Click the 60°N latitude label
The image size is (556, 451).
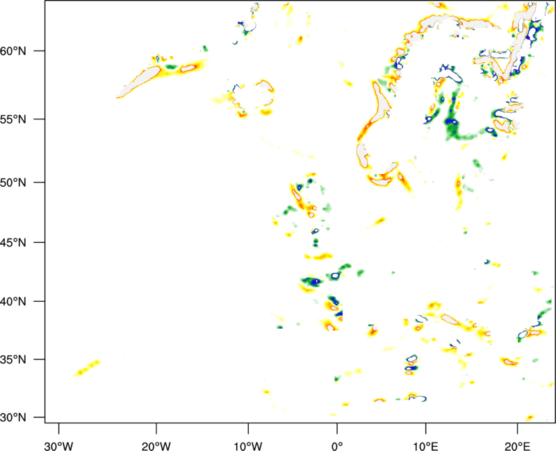coord(13,51)
